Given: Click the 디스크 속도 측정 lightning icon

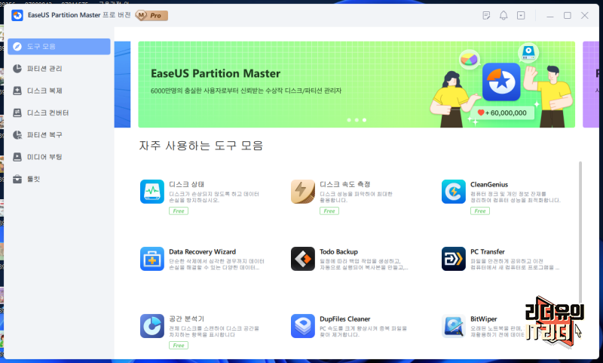Looking at the screenshot, I should [303, 192].
